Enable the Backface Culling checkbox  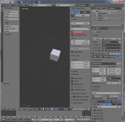click(72, 84)
